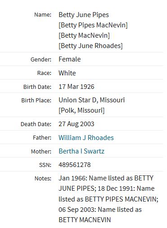The width and height of the screenshot is (167, 228).
Task: Click the alternate birth place Polk, Missouri
Action: tap(81, 110)
